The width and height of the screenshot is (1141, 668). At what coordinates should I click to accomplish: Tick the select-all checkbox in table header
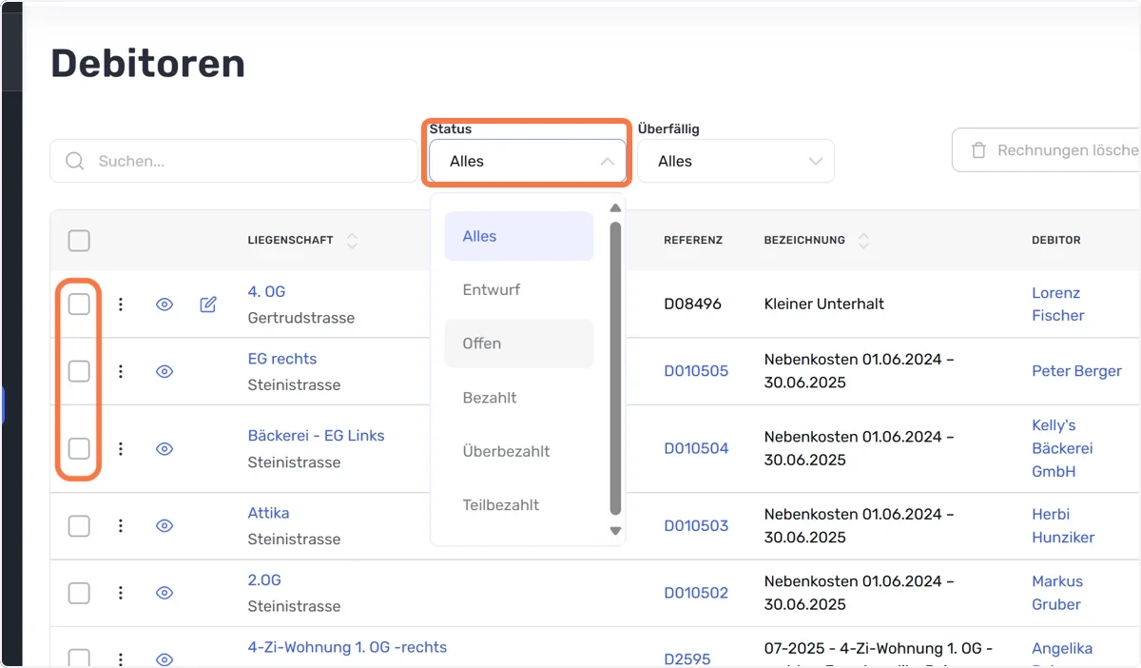[x=79, y=241]
